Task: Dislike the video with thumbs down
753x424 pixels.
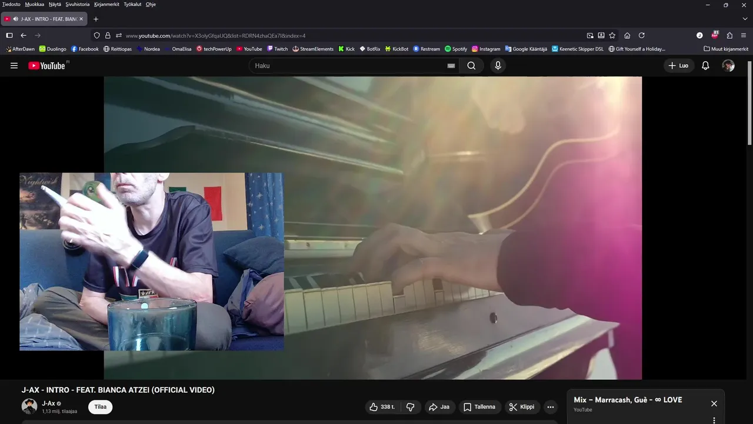Action: [x=411, y=407]
